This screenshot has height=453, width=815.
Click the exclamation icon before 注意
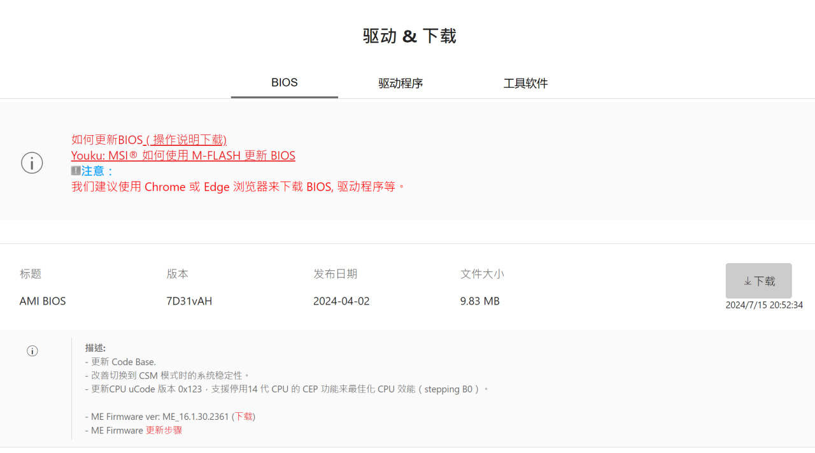76,171
